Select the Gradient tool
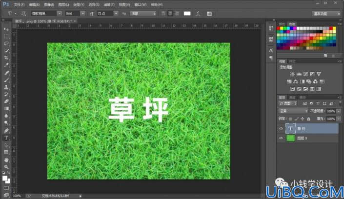The image size is (344, 199). point(6,109)
